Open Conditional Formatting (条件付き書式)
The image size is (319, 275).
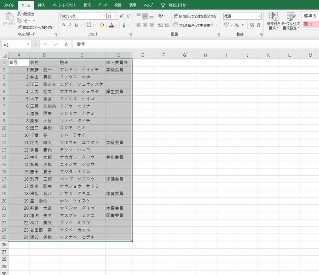coord(273,21)
